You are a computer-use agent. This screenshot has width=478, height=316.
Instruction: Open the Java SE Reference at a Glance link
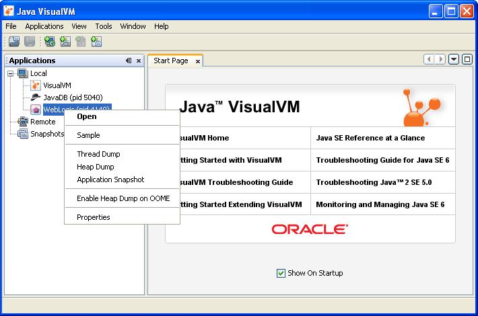(x=370, y=138)
